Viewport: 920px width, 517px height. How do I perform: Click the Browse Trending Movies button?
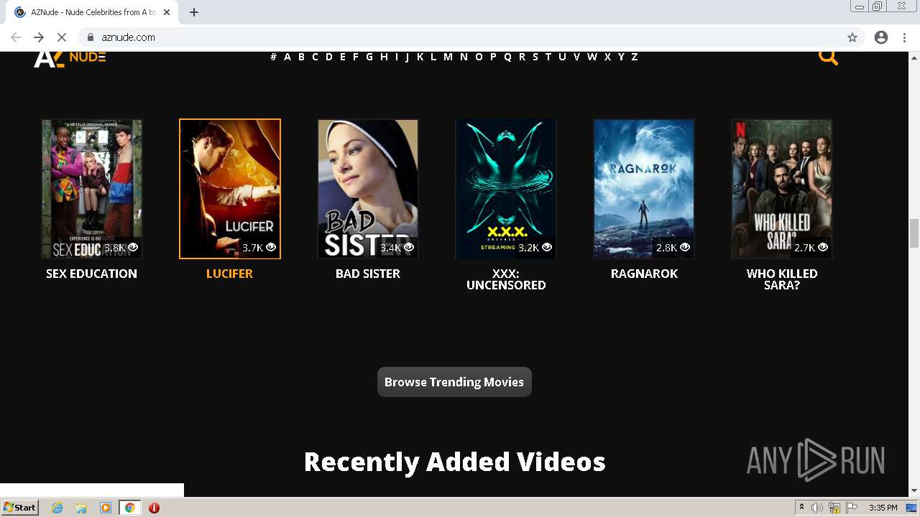click(x=454, y=382)
